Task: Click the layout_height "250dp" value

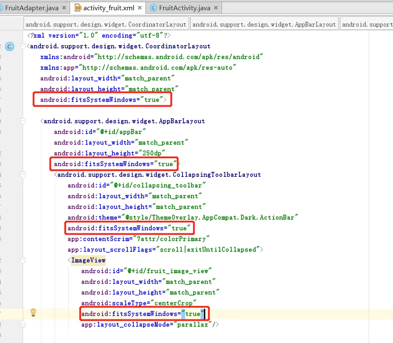Action: [152, 153]
